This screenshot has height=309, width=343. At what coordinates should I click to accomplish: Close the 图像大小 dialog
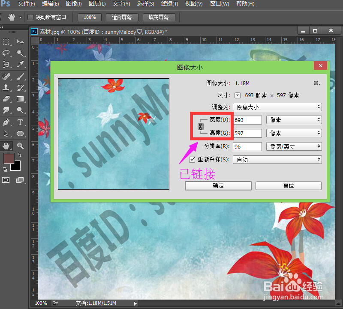click(x=320, y=65)
